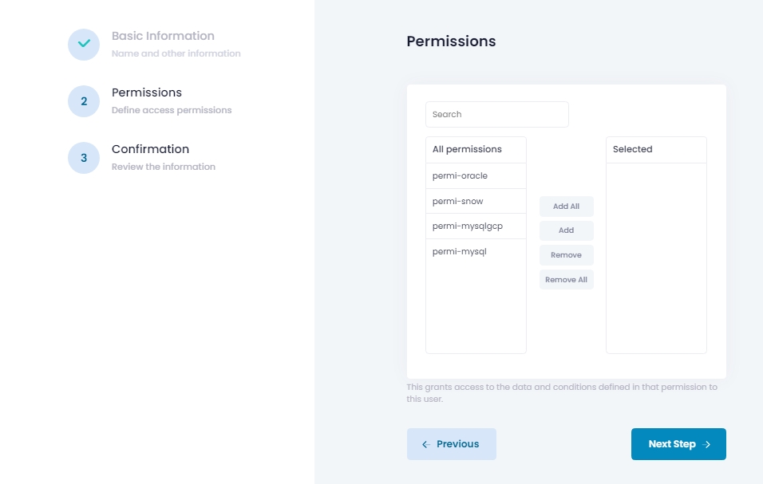Click Remove All button

point(566,279)
